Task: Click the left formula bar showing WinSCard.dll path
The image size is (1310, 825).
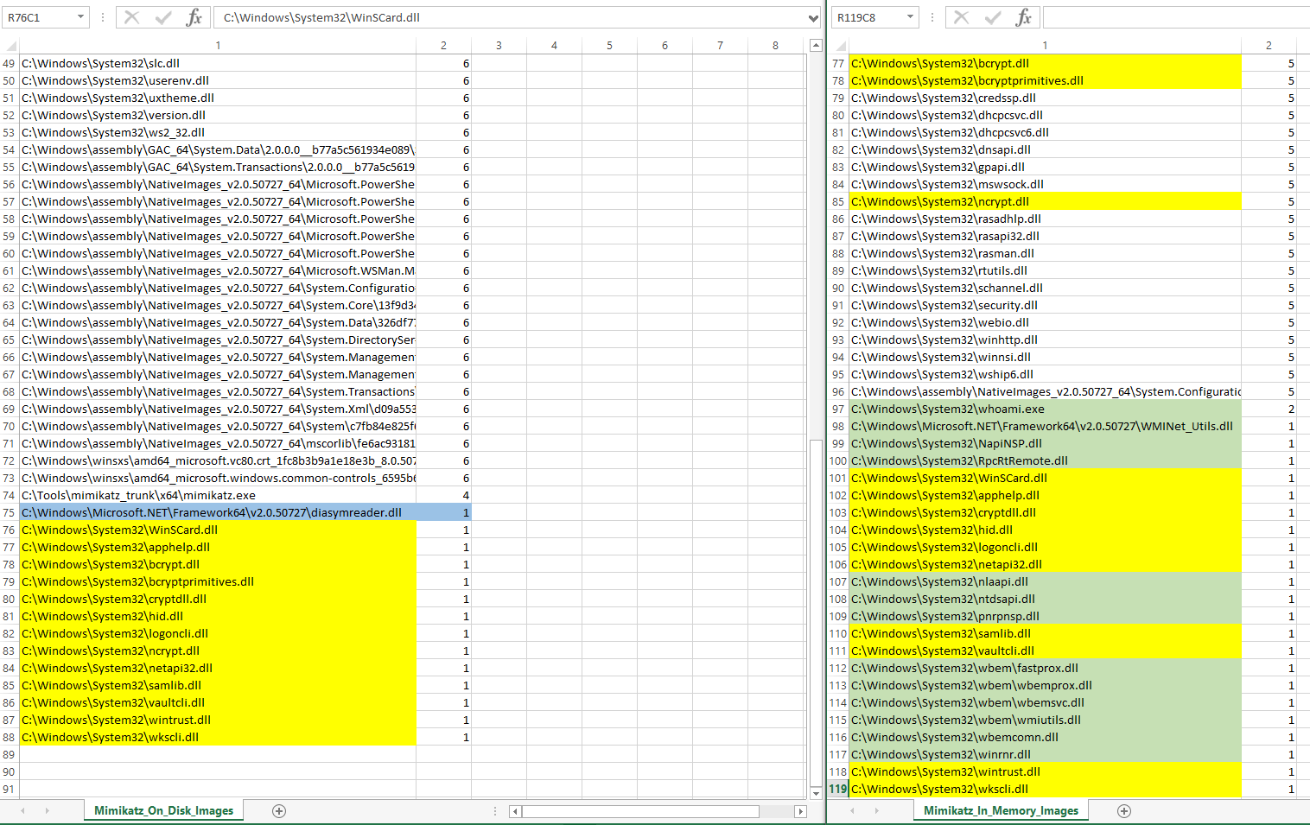Action: (510, 17)
